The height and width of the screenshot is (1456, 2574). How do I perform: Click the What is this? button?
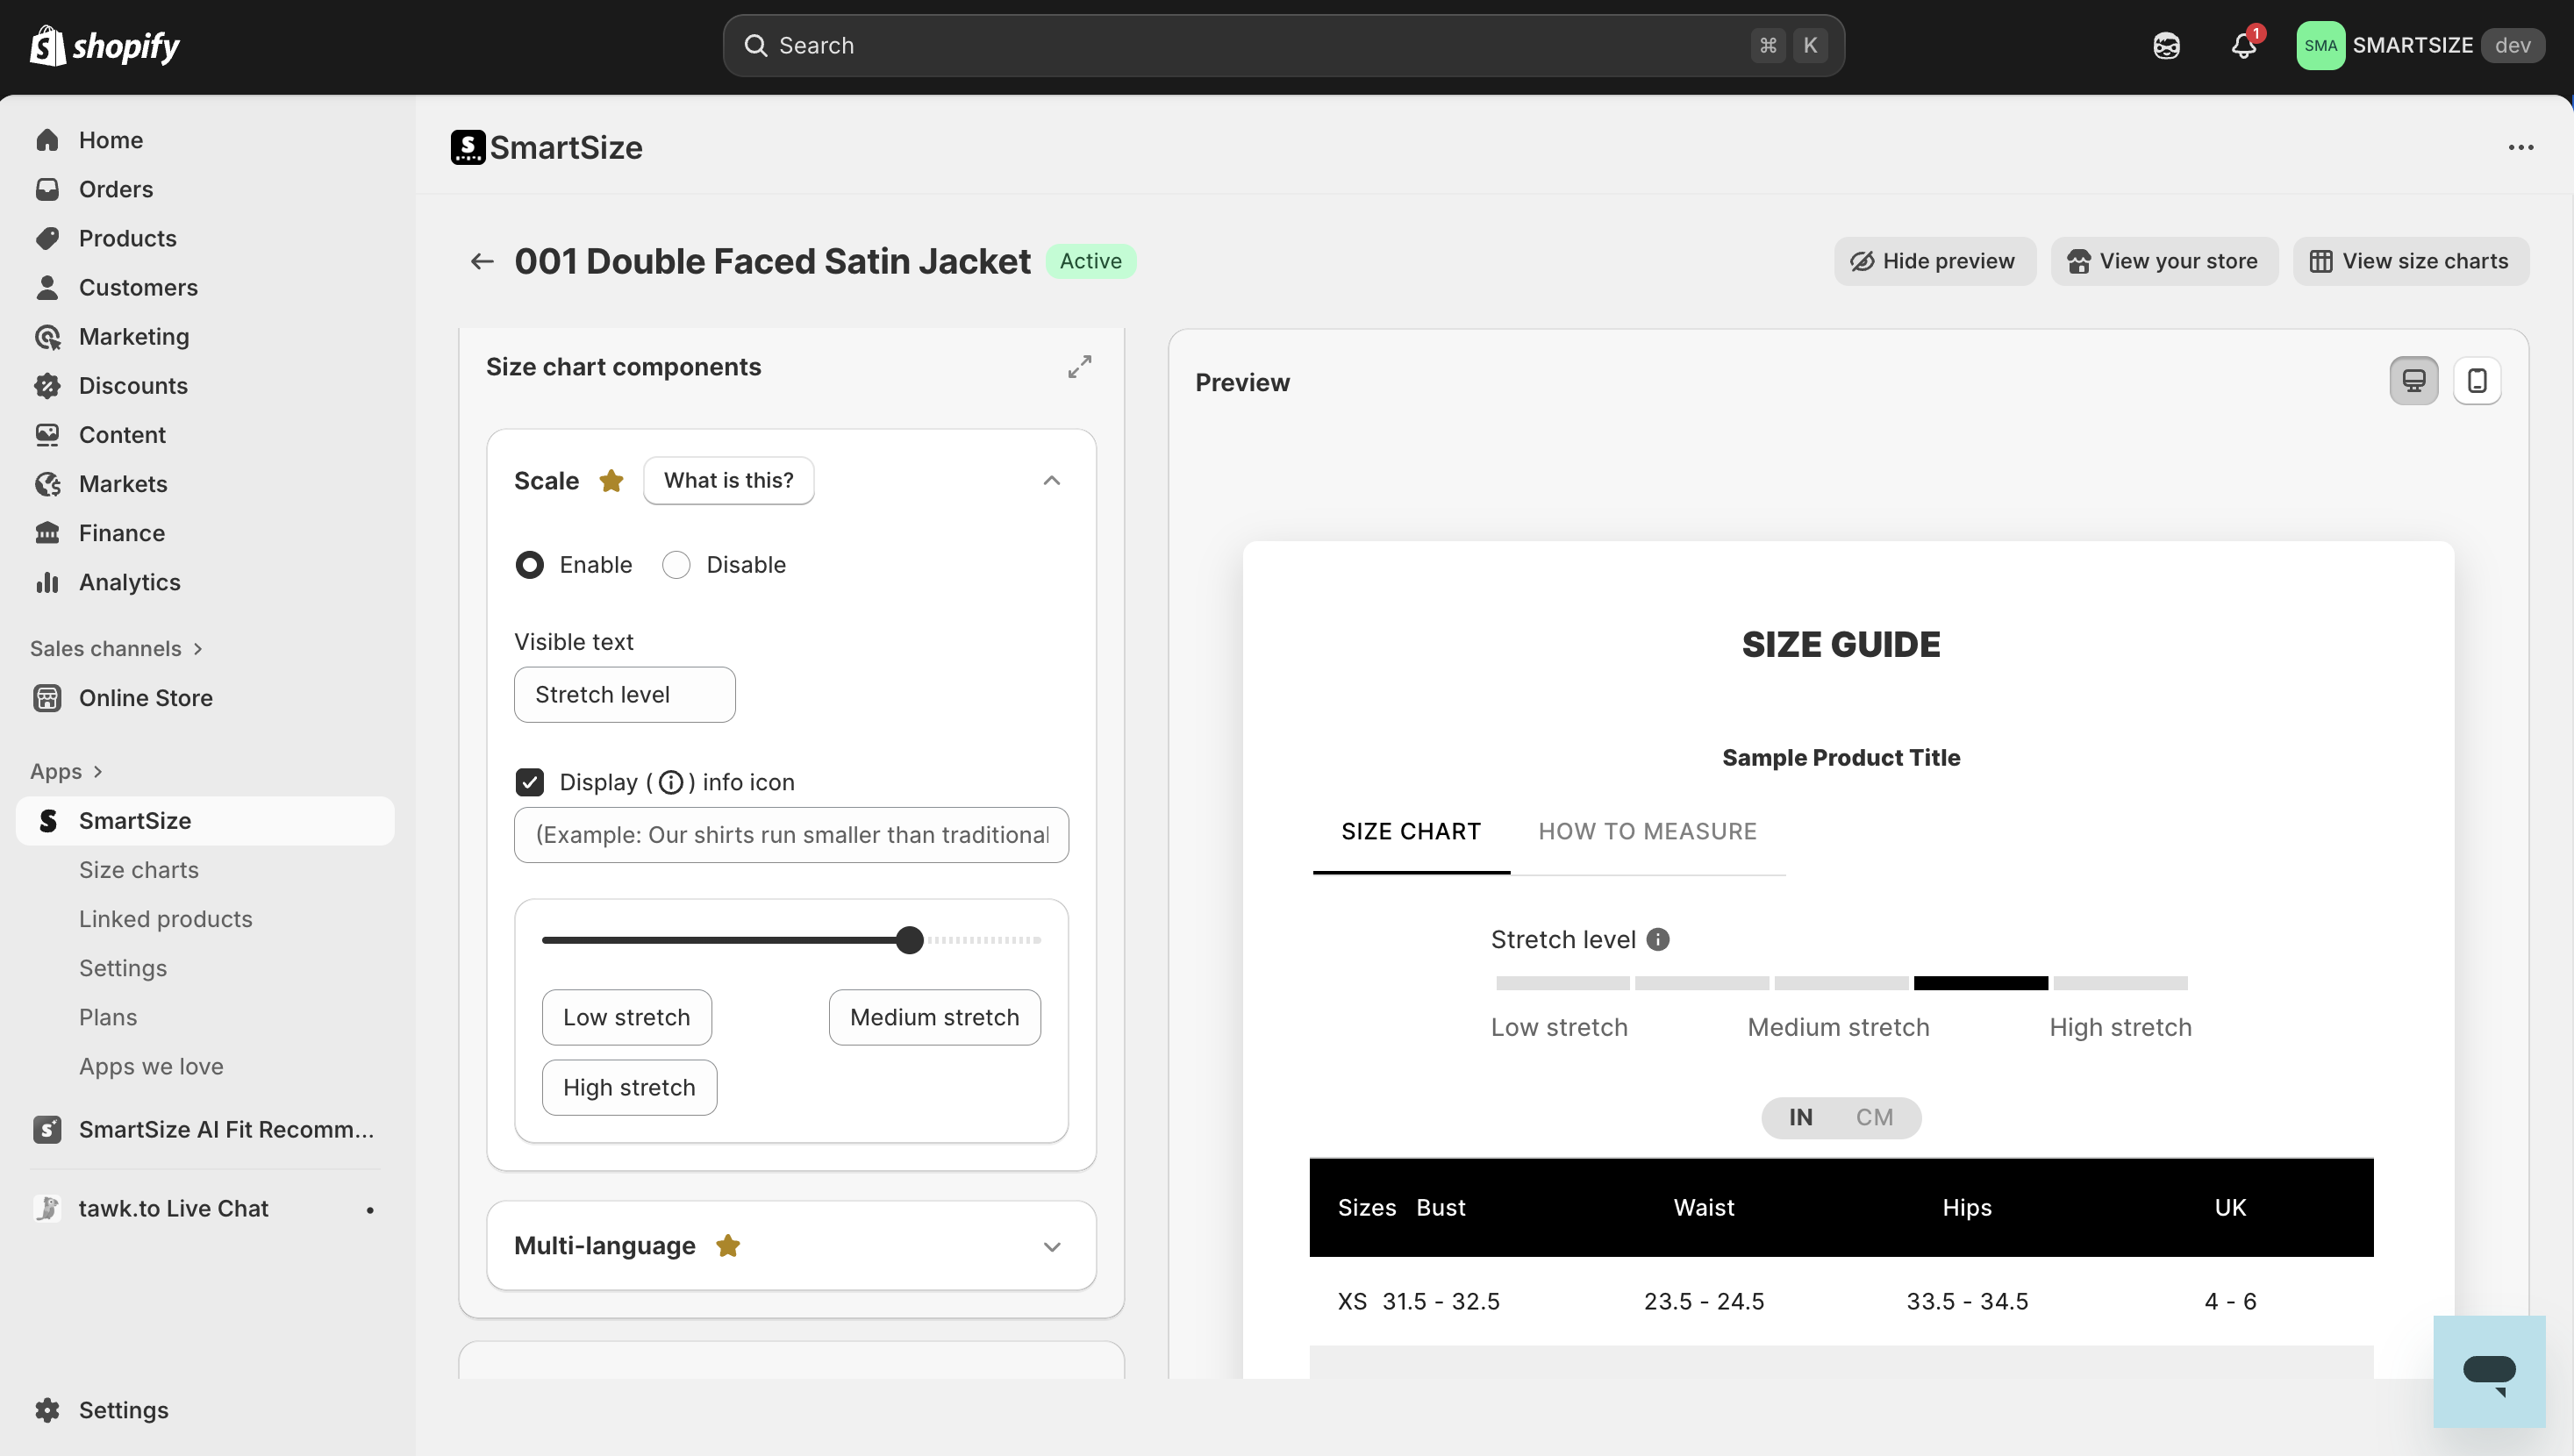pos(728,481)
